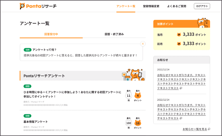Open the first お知らせ notice link
Screen dimensions: 222x136
pyautogui.click(x=181, y=82)
